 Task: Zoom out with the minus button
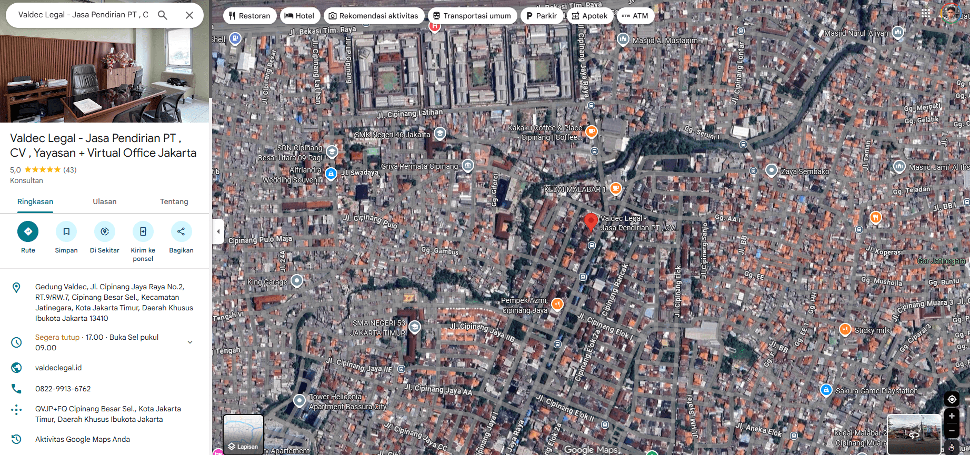tap(952, 431)
